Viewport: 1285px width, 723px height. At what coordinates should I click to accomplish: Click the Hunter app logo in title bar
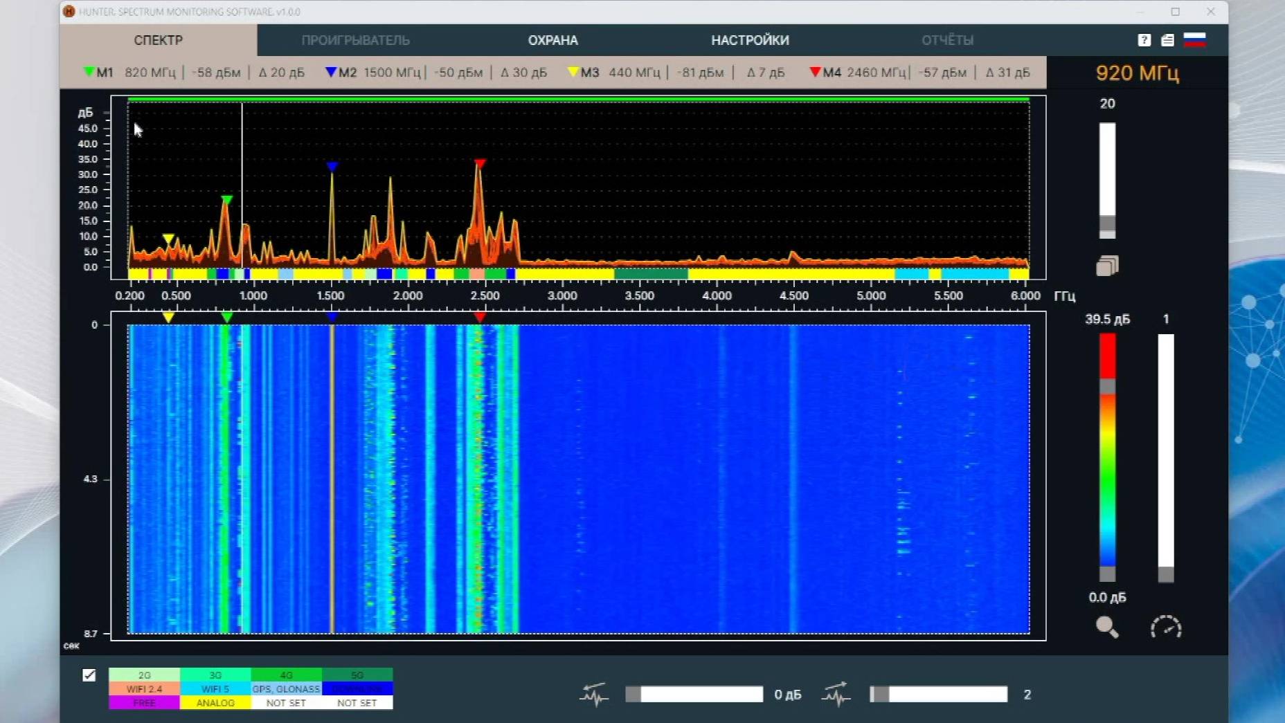pos(69,12)
